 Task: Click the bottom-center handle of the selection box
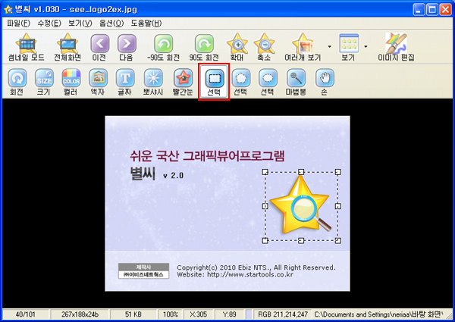tap(301, 241)
